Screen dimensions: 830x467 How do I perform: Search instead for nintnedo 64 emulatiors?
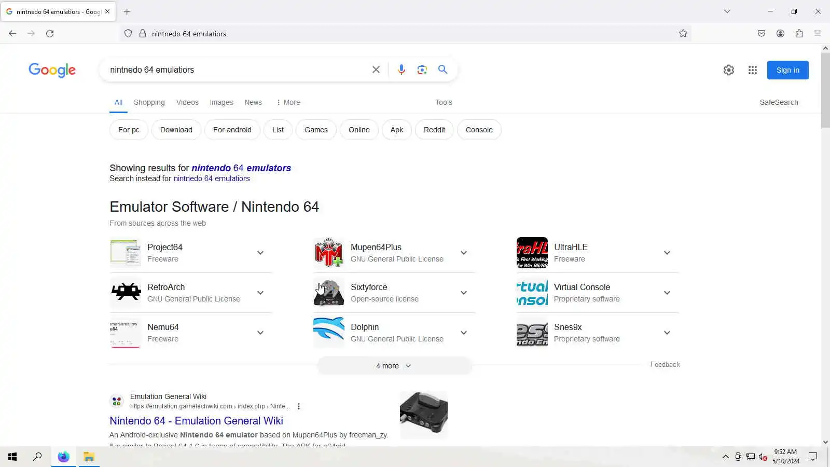point(212,178)
